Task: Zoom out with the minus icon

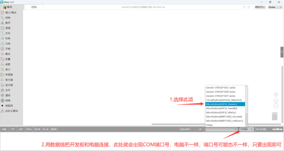Action: coord(276,106)
